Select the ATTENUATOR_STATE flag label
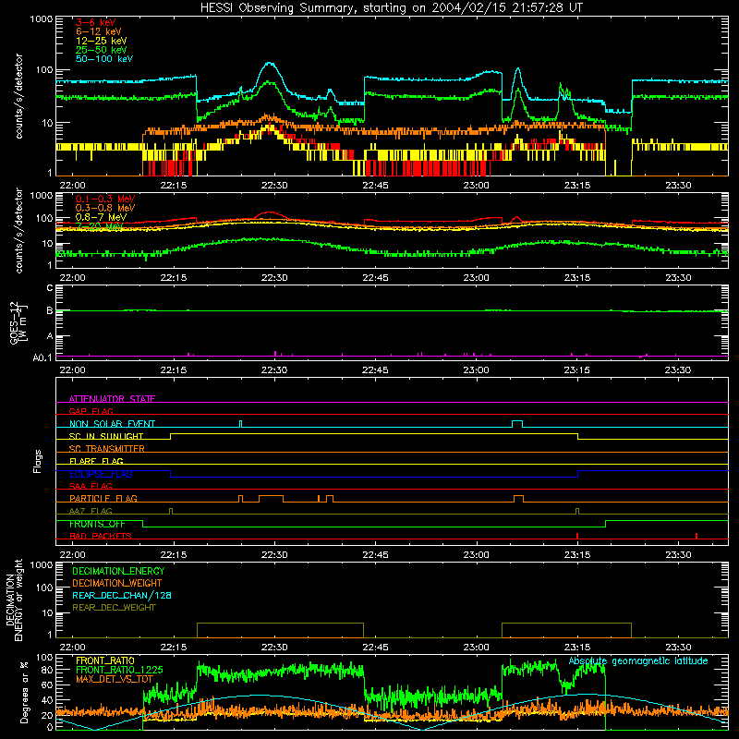Image resolution: width=739 pixels, height=739 pixels. tap(112, 399)
